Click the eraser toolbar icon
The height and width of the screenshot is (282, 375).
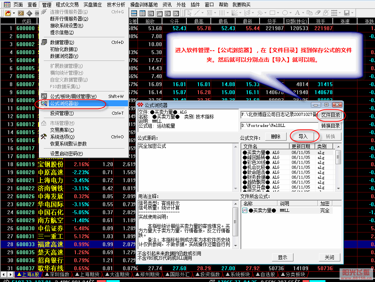click(318, 13)
